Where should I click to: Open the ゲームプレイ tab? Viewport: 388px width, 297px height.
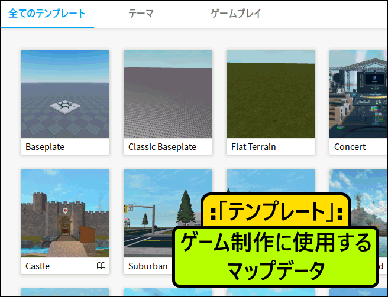[236, 14]
